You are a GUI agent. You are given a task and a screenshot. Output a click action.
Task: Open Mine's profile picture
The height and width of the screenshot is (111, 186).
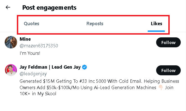(x=11, y=42)
